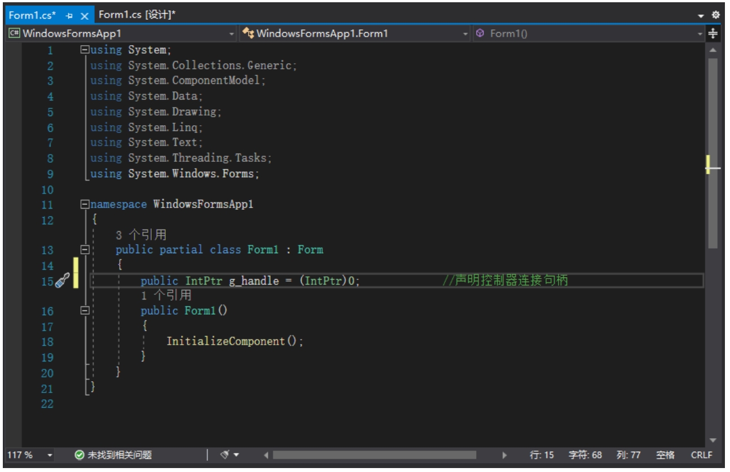Click the 行: 15 line indicator
Screen dimensions: 730x472
tap(542, 455)
